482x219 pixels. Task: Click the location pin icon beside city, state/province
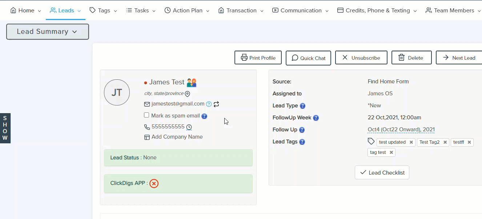pos(188,94)
